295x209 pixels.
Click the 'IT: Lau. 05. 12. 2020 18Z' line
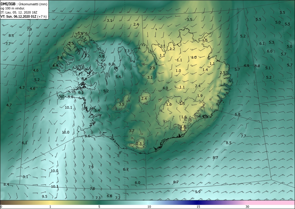tap(19, 12)
